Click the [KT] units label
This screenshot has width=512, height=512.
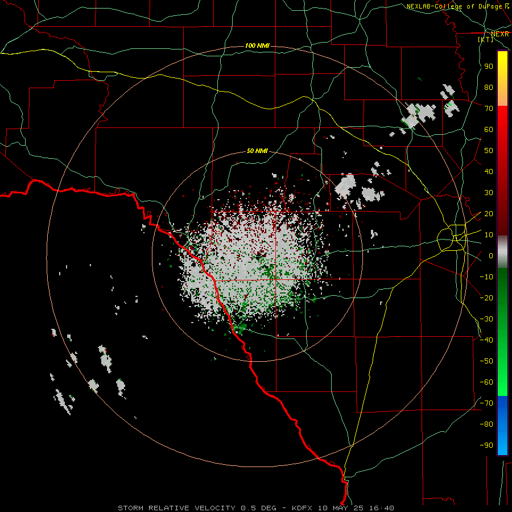coord(486,39)
